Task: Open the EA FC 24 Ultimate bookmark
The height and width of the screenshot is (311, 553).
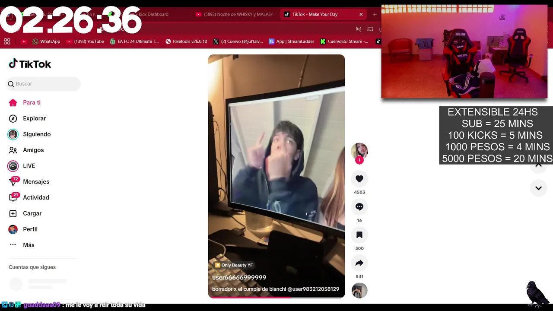Action: [134, 41]
